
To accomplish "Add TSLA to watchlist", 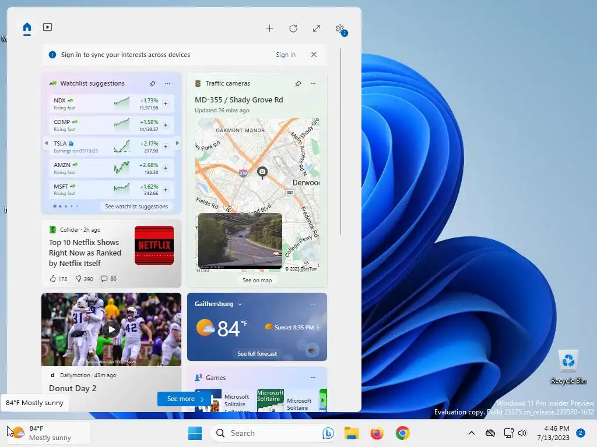I will click(166, 147).
